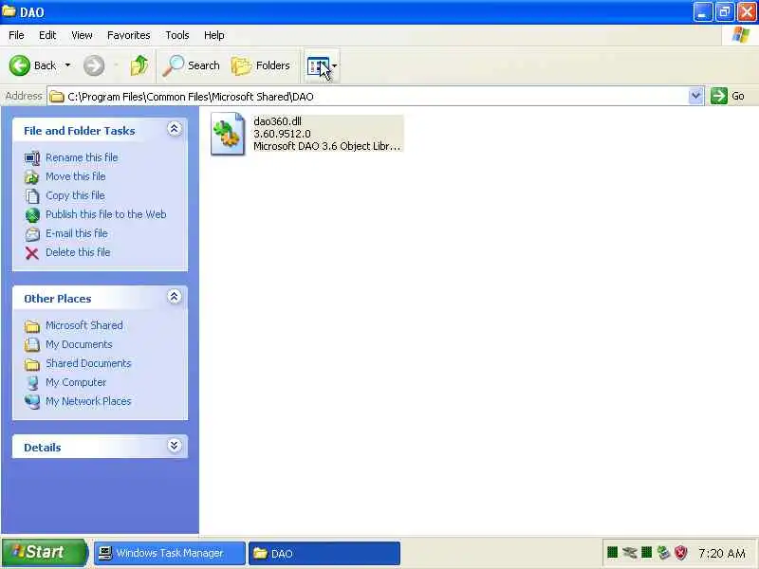Collapse the Other Places panel

pyautogui.click(x=175, y=297)
